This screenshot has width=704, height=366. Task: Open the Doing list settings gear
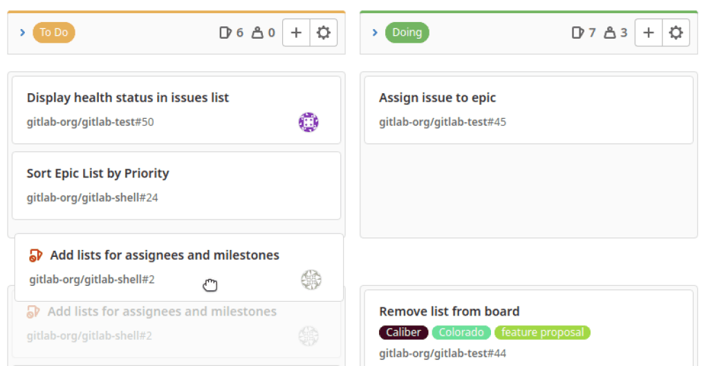676,32
